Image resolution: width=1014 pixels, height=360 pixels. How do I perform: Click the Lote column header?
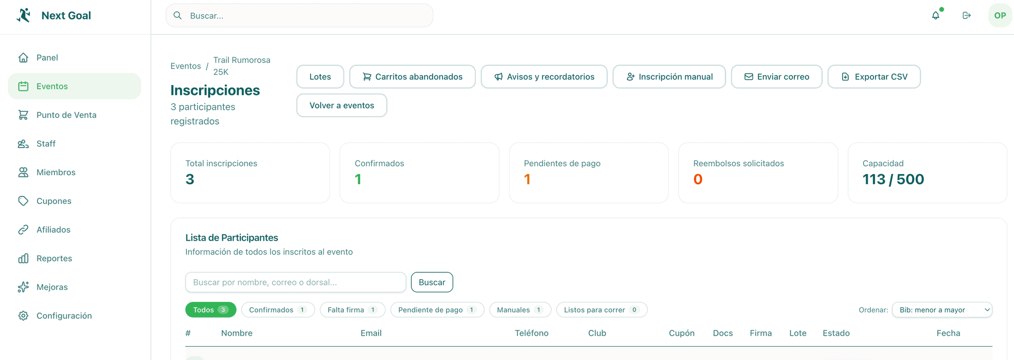point(798,333)
